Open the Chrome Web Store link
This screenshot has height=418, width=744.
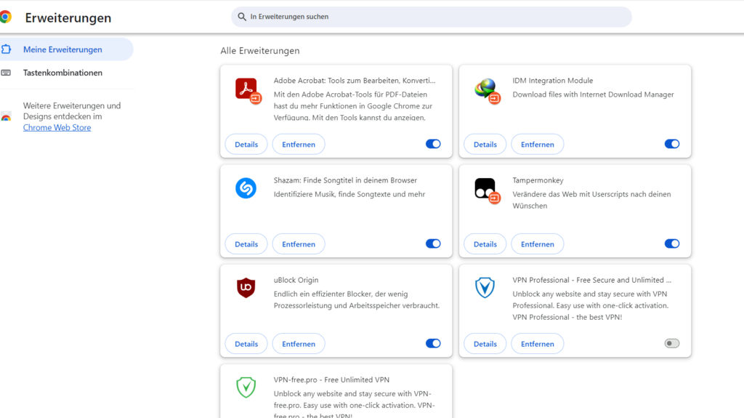(x=57, y=127)
